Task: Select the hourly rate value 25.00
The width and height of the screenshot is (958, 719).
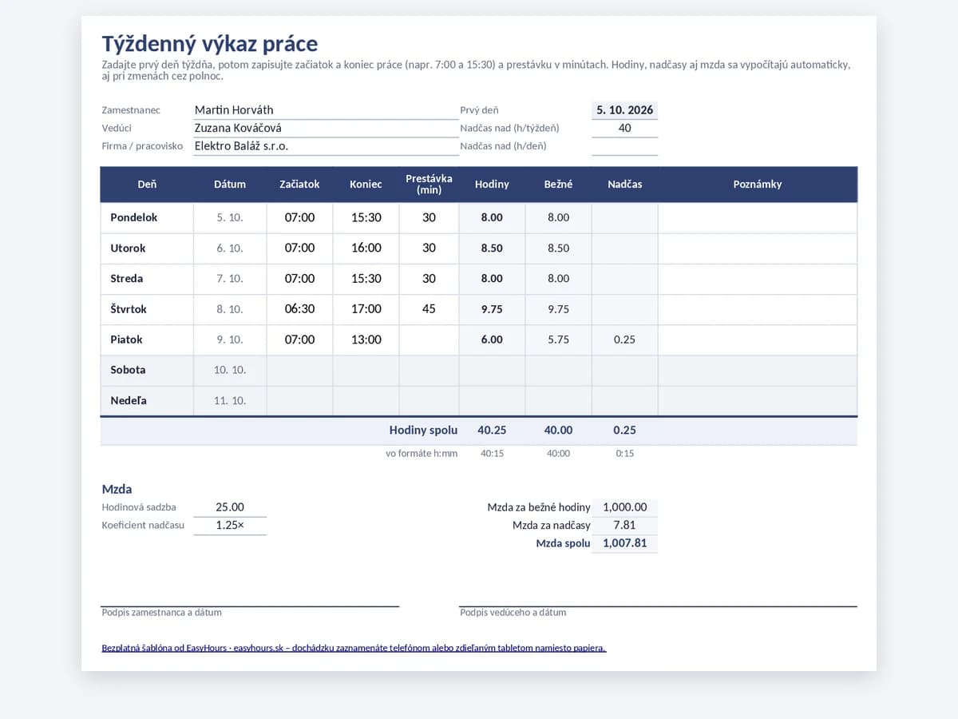Action: point(230,507)
